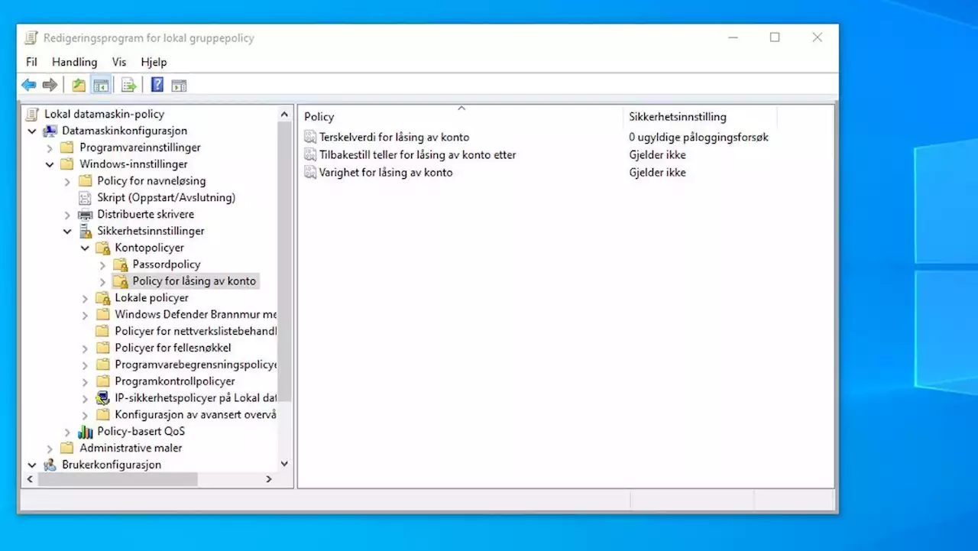This screenshot has height=551, width=978.
Task: Select Policy for låsing av konto
Action: tap(194, 281)
